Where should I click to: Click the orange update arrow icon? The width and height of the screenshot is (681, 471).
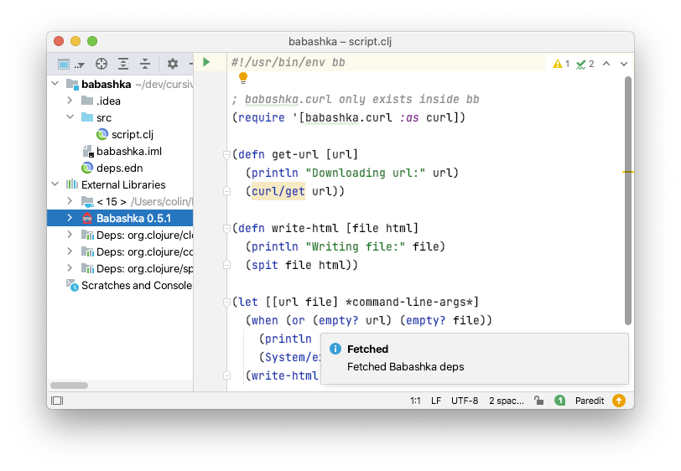pos(619,401)
